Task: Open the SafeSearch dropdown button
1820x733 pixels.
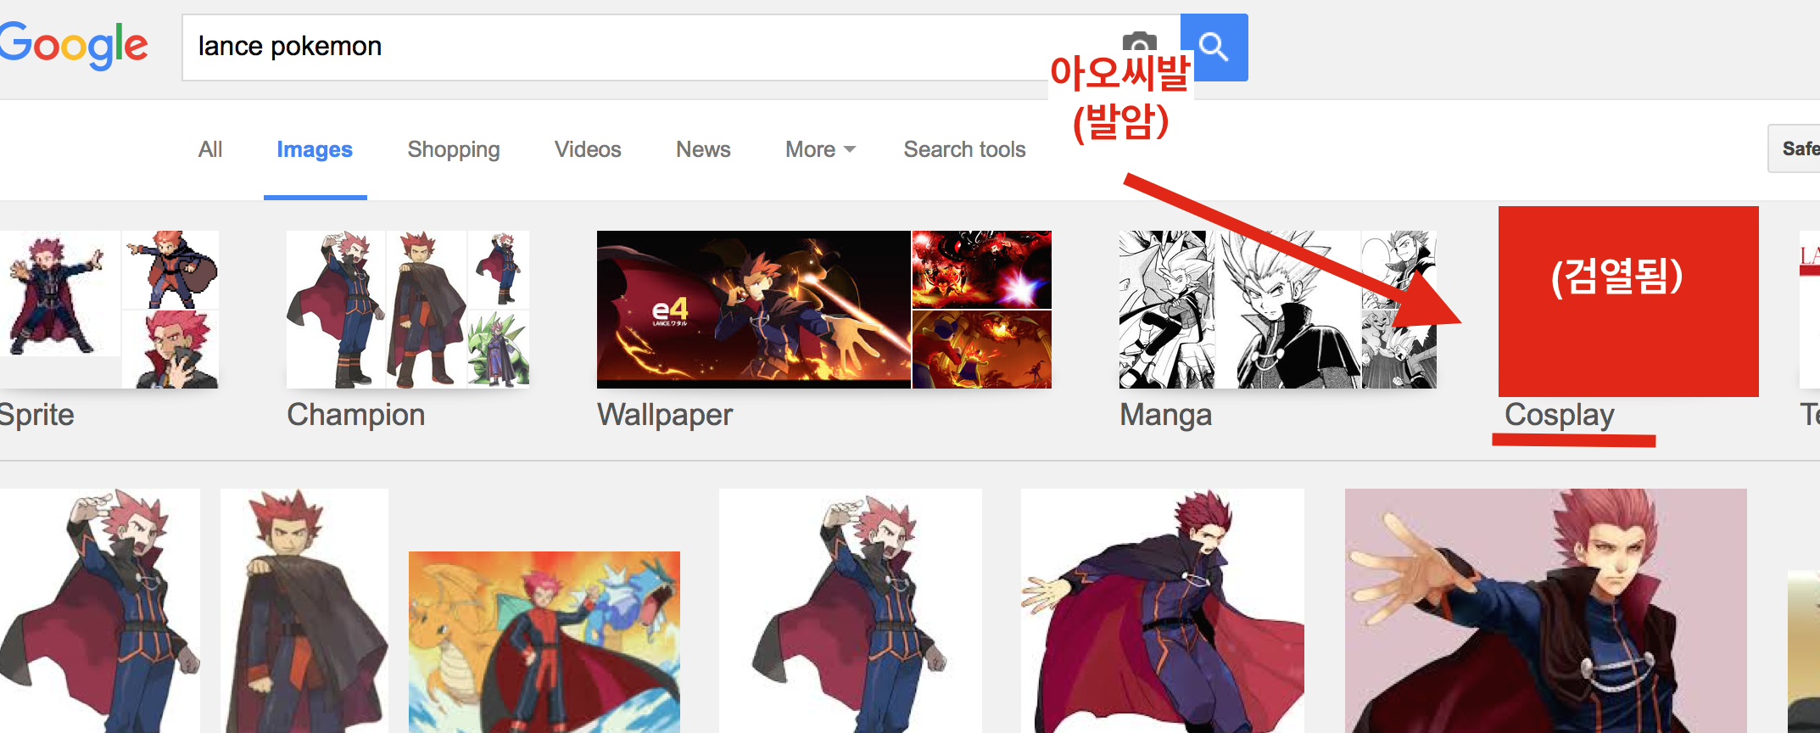Action: pos(1795,148)
